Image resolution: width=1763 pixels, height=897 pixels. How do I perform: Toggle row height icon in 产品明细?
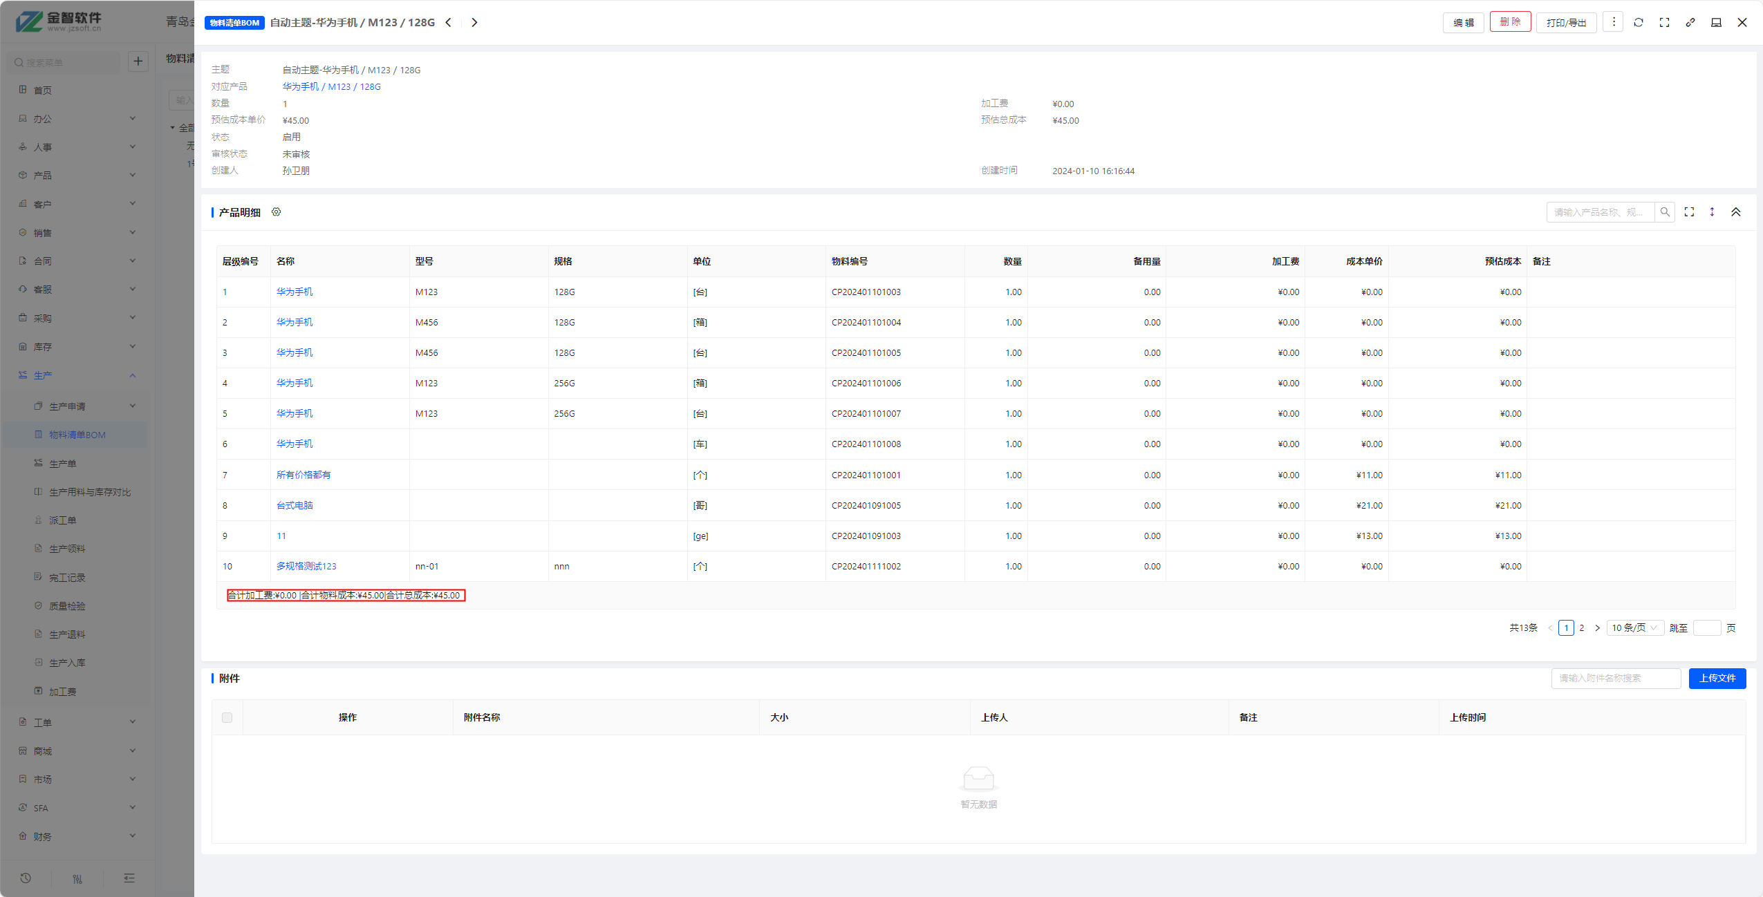(x=1712, y=212)
